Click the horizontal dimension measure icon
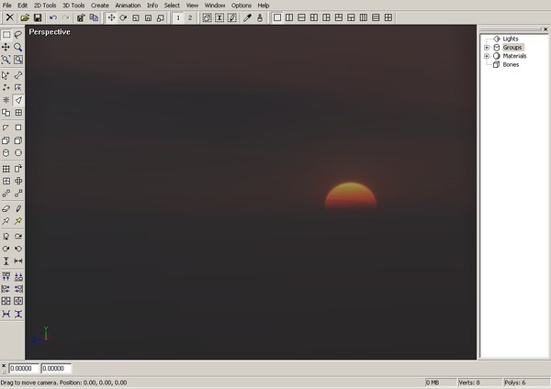The height and width of the screenshot is (389, 551). (x=18, y=261)
